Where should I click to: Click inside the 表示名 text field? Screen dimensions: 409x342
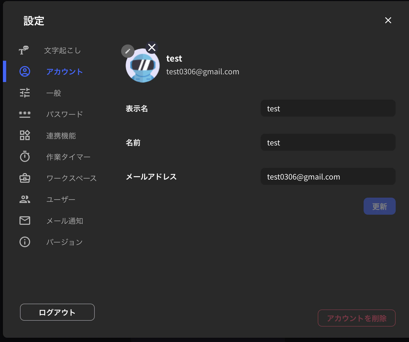(328, 108)
